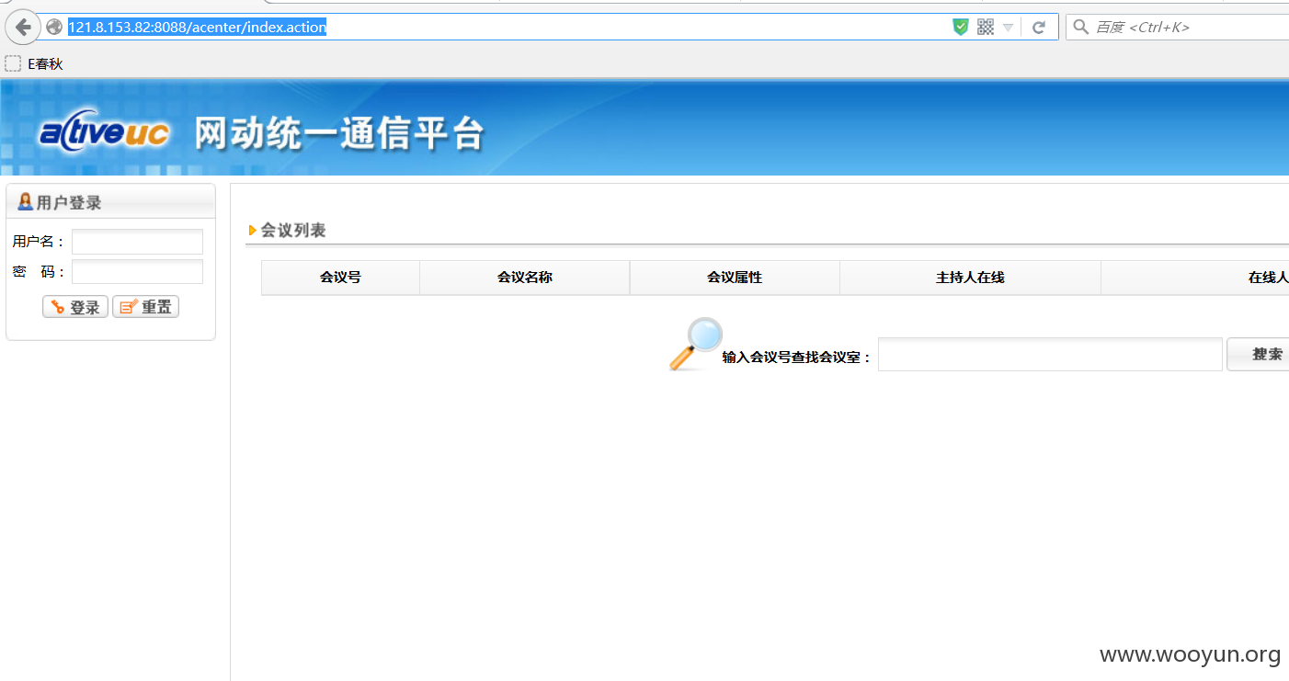Viewport: 1289px width, 681px height.
Task: Focus the meeting number search field
Action: [x=1050, y=355]
